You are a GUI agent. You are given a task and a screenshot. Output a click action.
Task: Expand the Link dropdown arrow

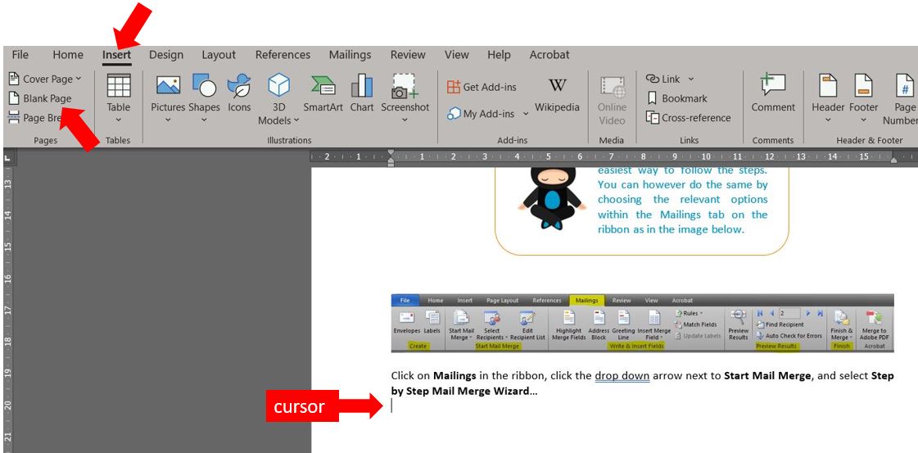click(x=691, y=79)
